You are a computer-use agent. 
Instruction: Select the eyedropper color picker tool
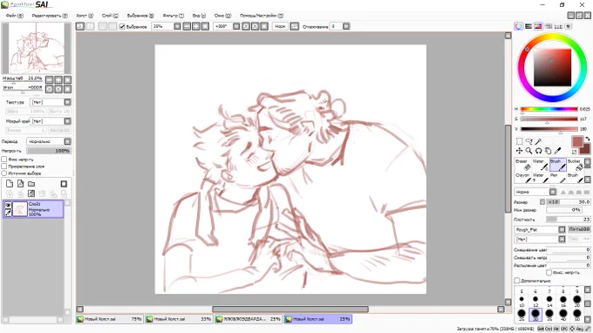tap(557, 151)
